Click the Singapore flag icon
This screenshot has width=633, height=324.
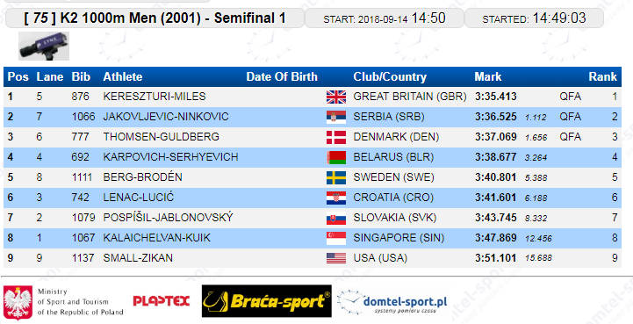(336, 238)
